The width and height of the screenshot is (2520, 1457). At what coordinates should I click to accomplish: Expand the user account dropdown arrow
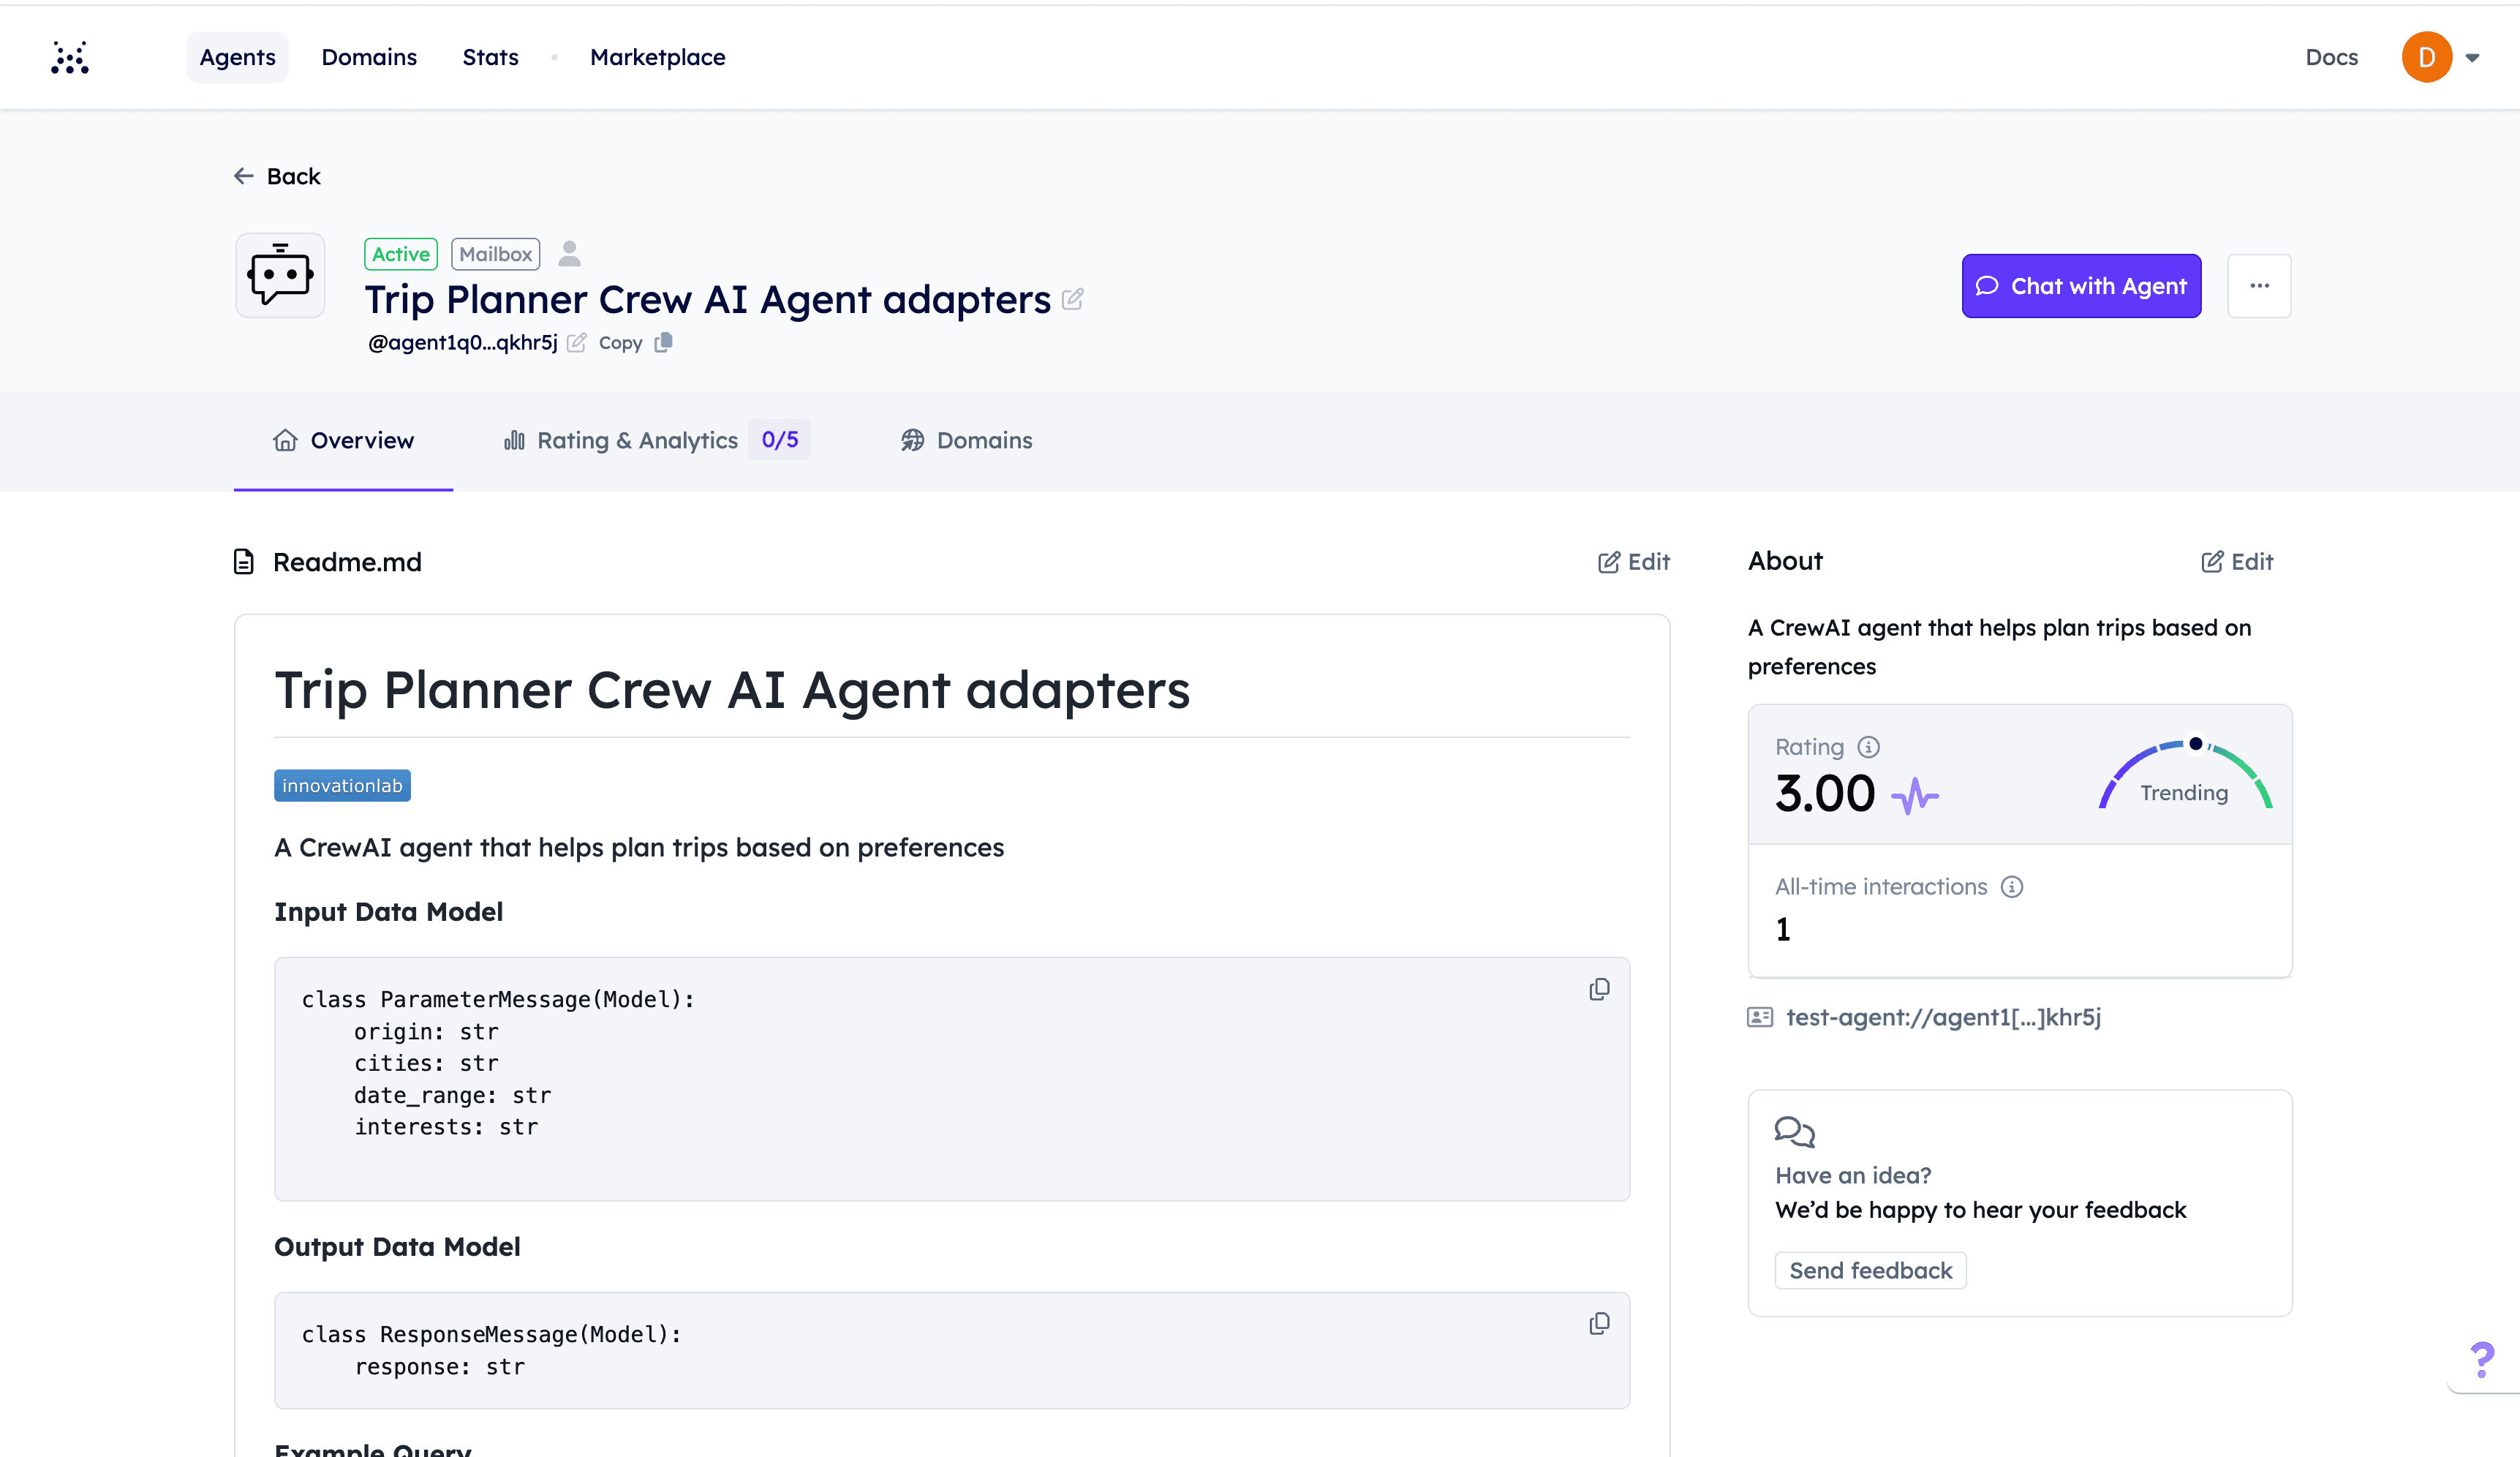pyautogui.click(x=2472, y=58)
